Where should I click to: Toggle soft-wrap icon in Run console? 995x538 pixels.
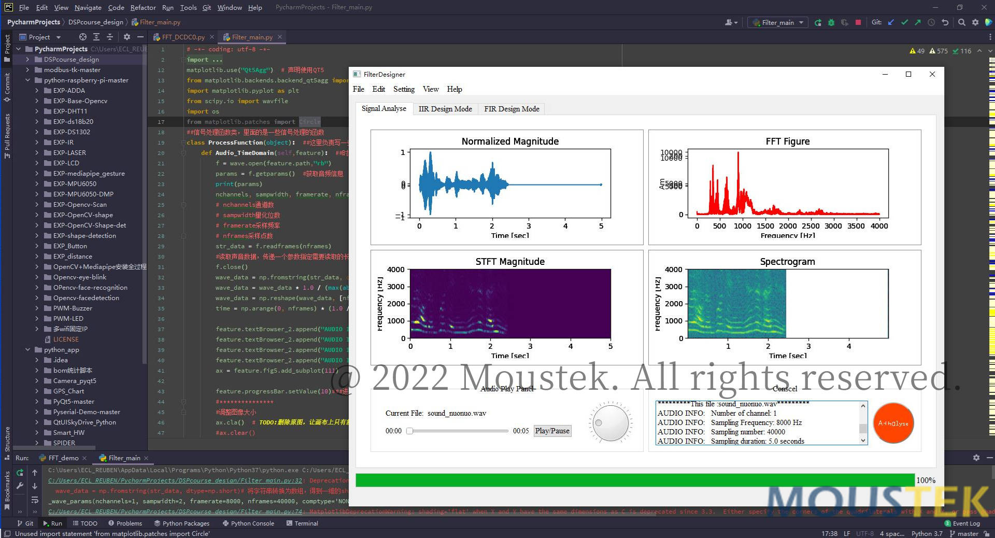35,500
